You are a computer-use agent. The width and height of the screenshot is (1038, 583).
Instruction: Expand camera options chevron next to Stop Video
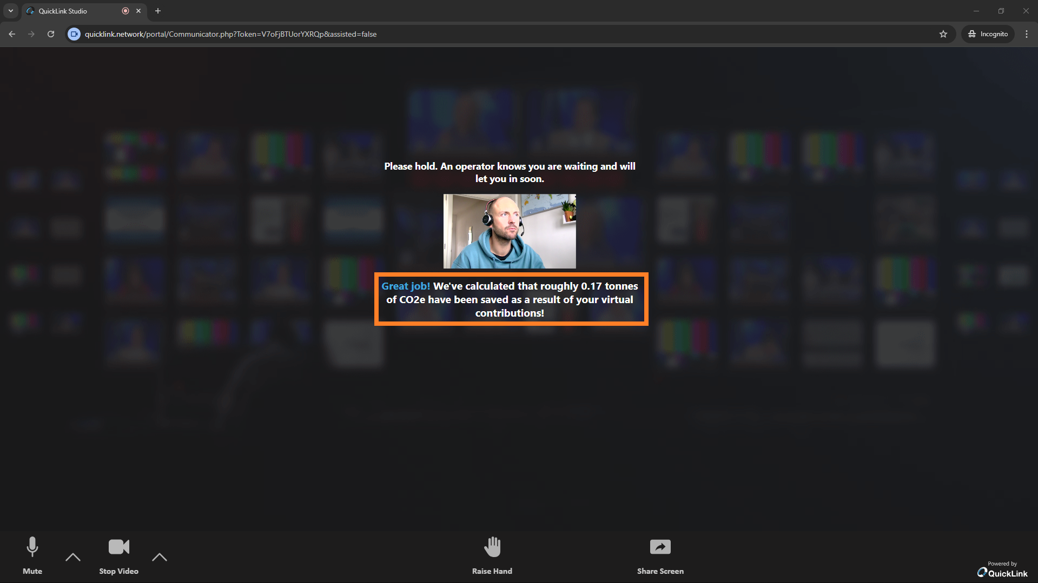point(160,557)
